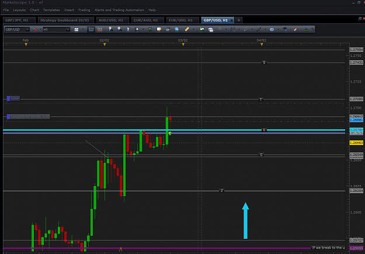
Task: Select the blue ellipse shape tool
Action: click(x=272, y=29)
